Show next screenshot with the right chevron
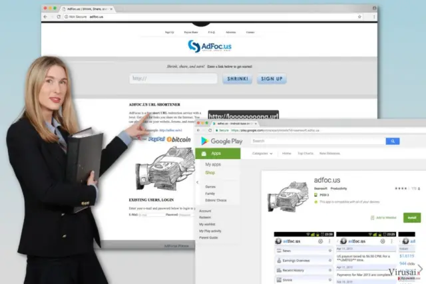 point(420,269)
